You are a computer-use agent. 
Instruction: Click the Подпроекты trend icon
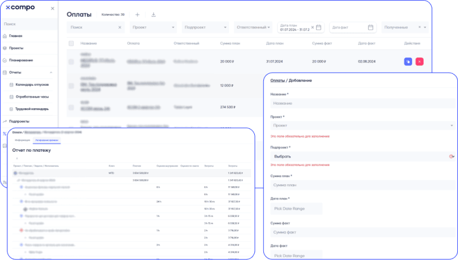coord(5,121)
